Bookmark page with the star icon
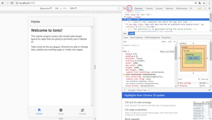Image resolution: width=212 pixels, height=120 pixels. 204,3
